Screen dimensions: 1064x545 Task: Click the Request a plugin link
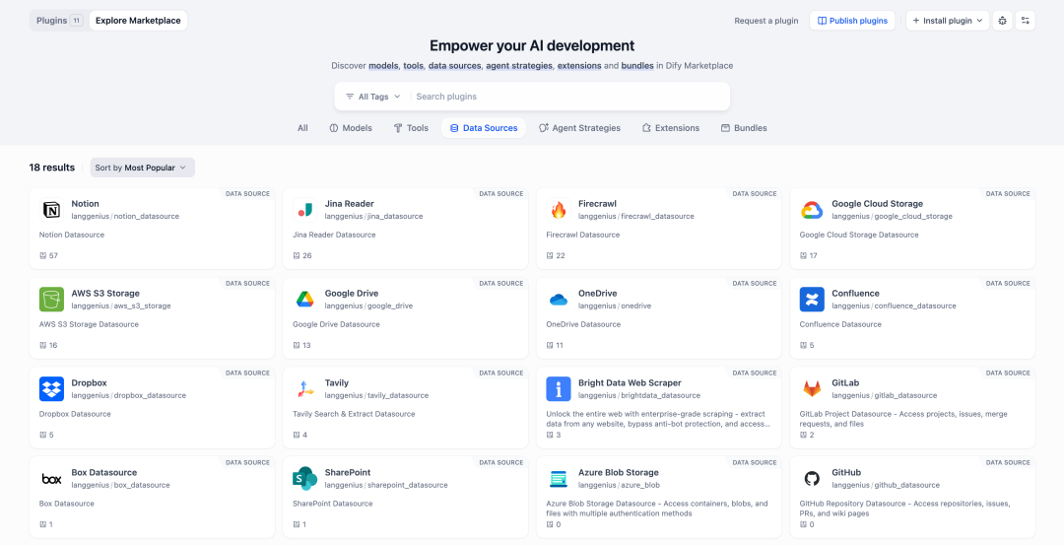[766, 21]
